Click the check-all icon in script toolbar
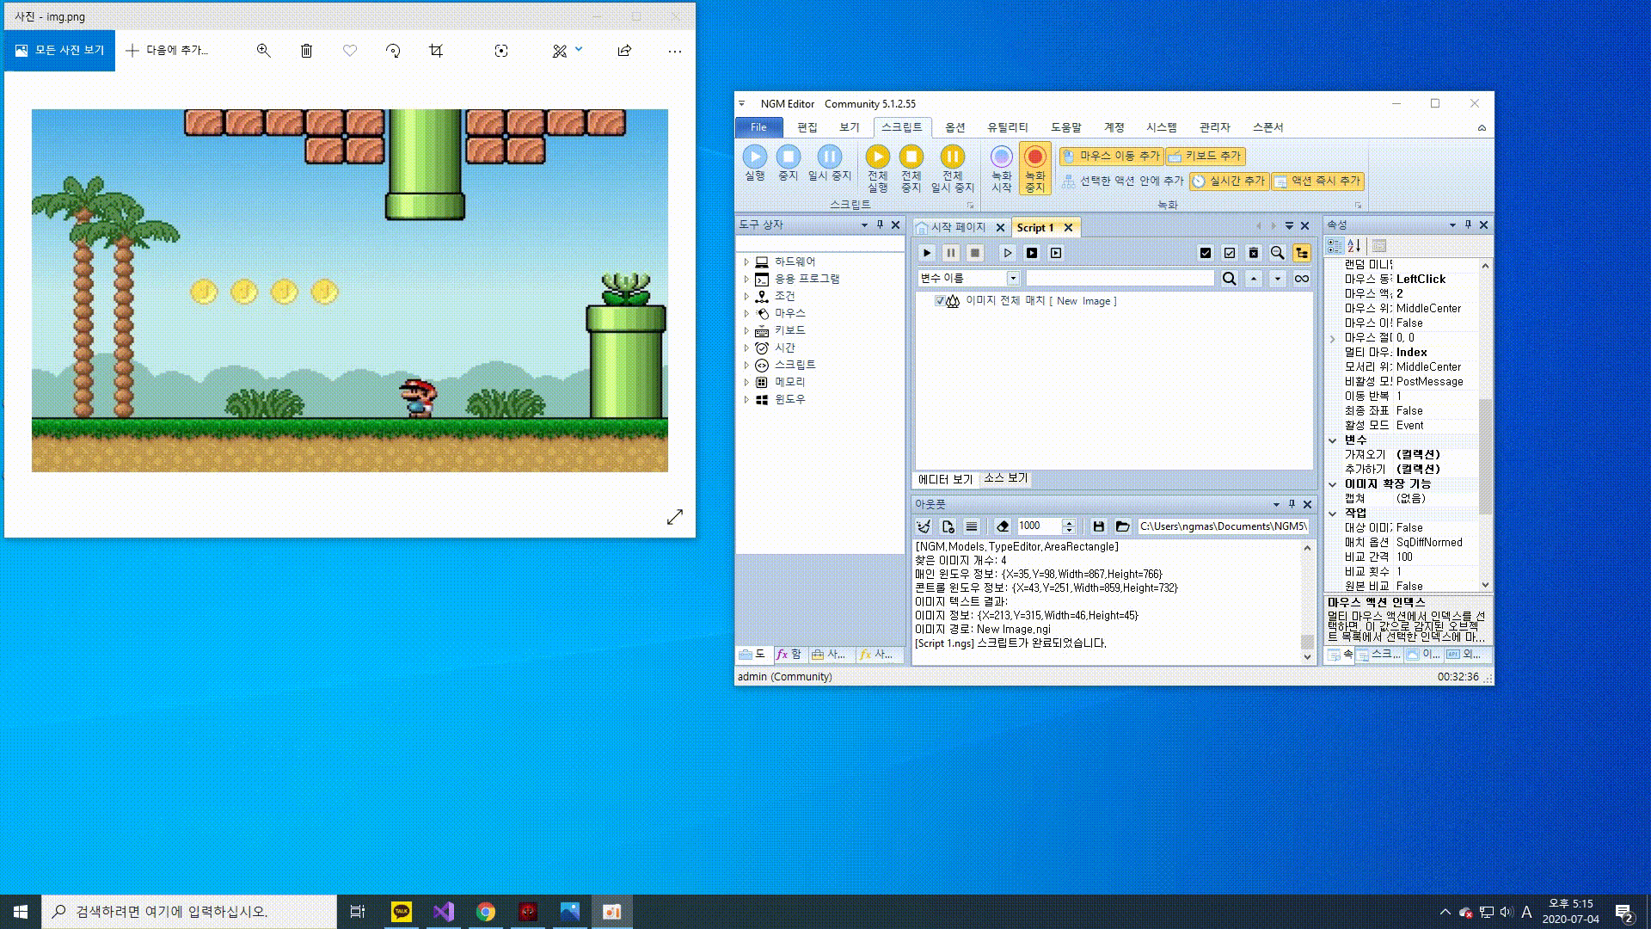 [x=1206, y=253]
